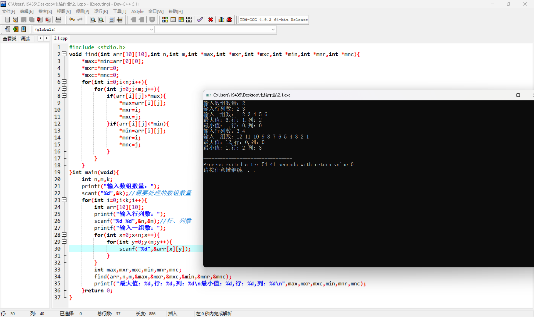Open the TDM-GCC compiler selection dropdown

tap(273, 20)
